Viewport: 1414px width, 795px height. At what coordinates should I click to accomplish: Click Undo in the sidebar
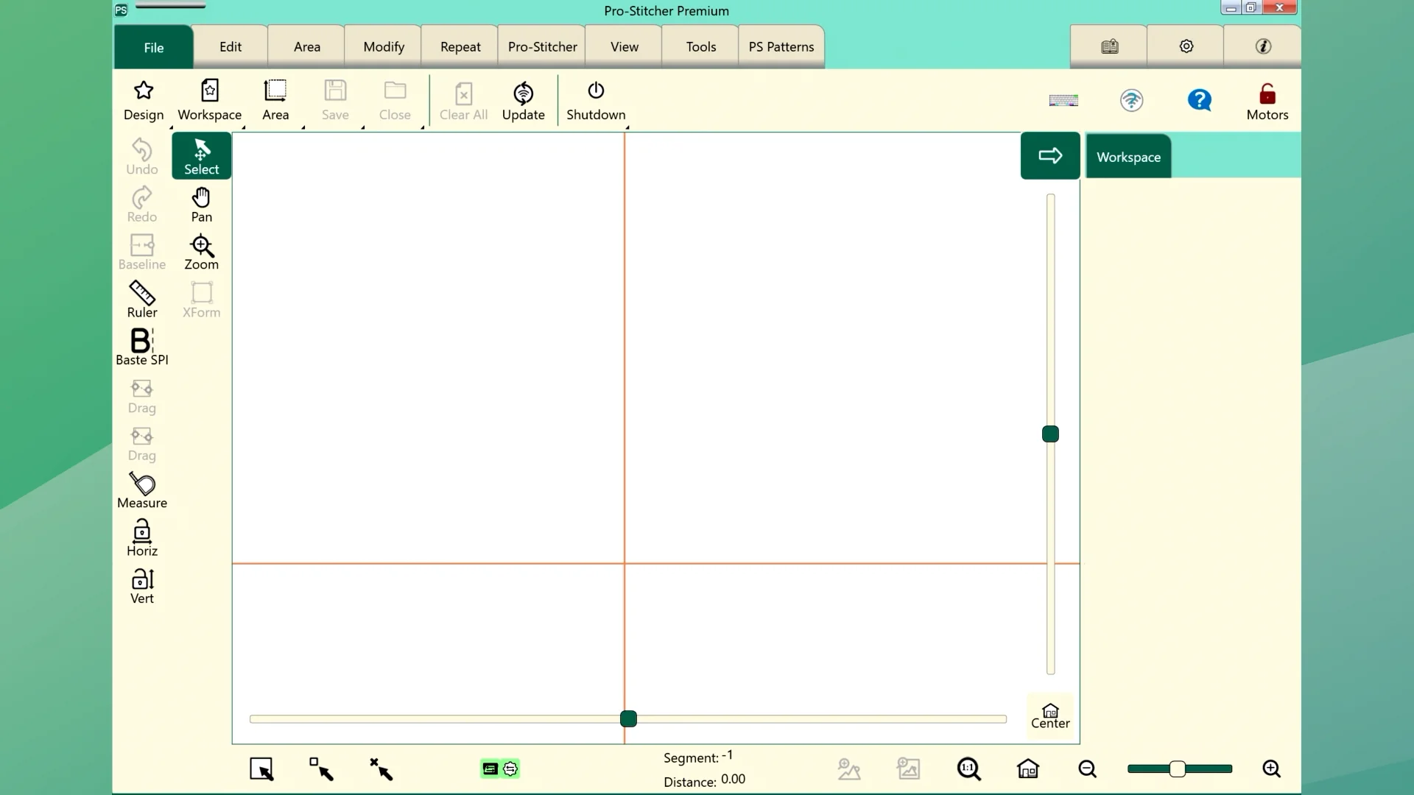(x=142, y=156)
